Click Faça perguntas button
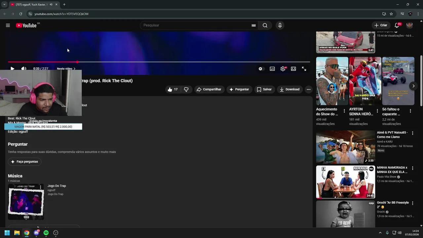This screenshot has height=238, width=423. point(24,162)
